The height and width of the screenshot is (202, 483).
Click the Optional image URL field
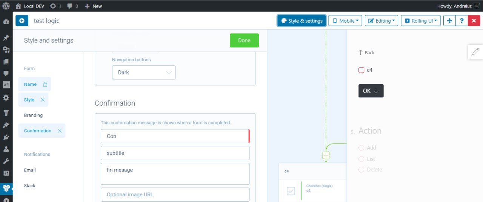175,194
